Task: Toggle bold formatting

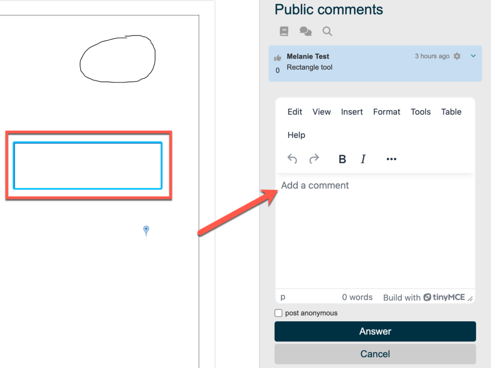Action: pos(342,159)
